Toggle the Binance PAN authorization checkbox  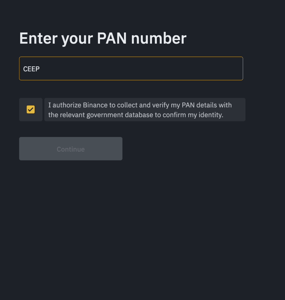(x=31, y=110)
